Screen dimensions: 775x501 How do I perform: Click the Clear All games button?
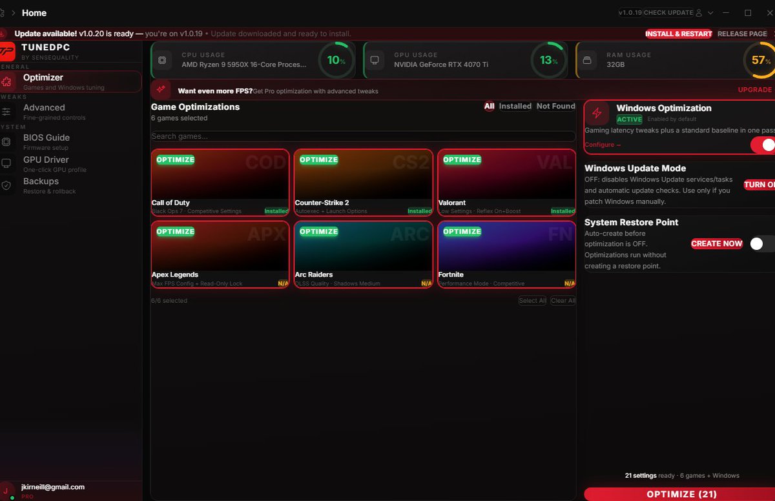click(563, 301)
